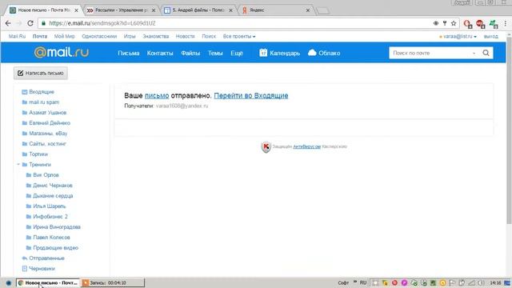Follow the письмо link
The height and width of the screenshot is (288, 512).
point(157,96)
